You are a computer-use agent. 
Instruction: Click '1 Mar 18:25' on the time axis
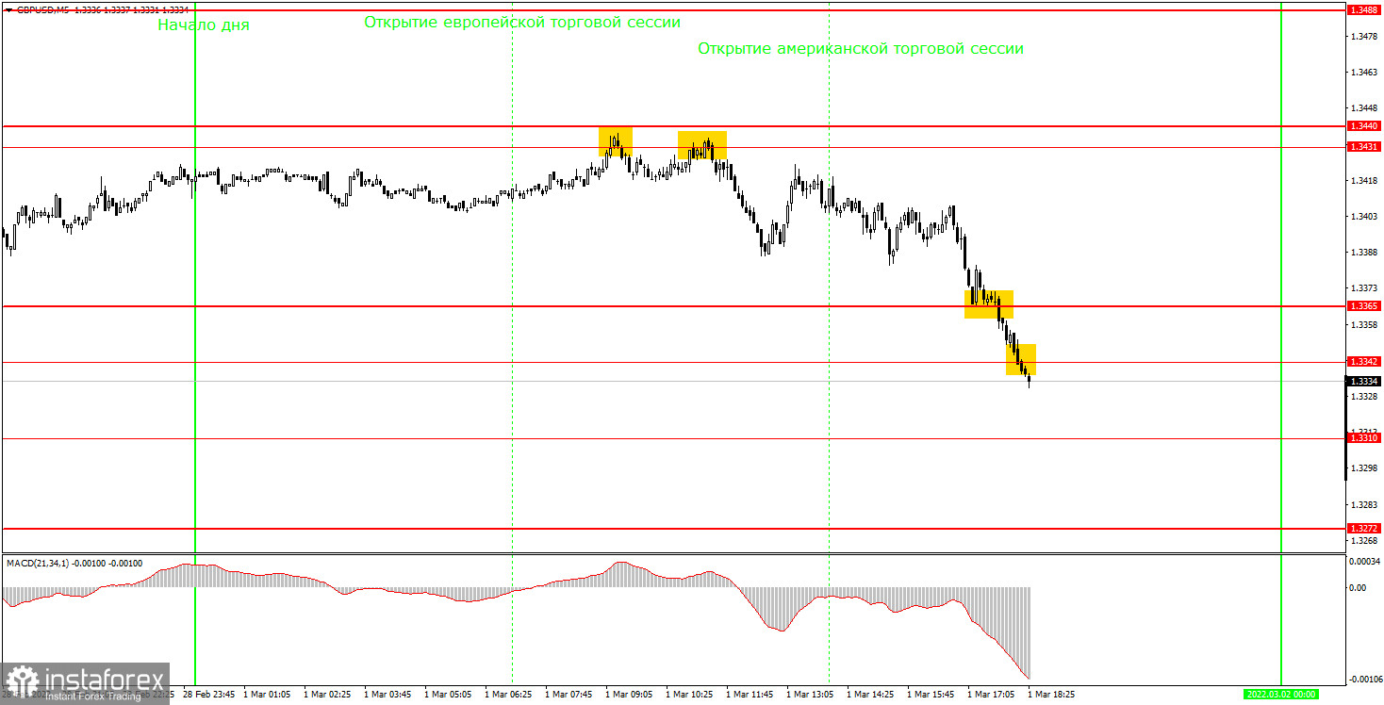click(x=1051, y=695)
